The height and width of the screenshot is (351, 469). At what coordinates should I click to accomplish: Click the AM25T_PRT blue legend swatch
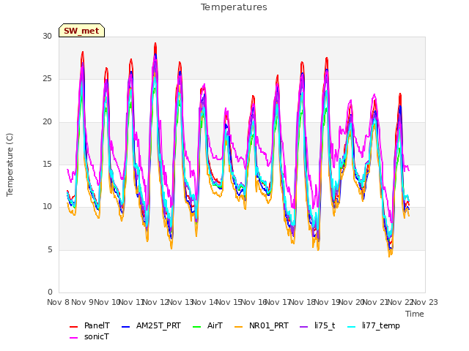[125, 327]
